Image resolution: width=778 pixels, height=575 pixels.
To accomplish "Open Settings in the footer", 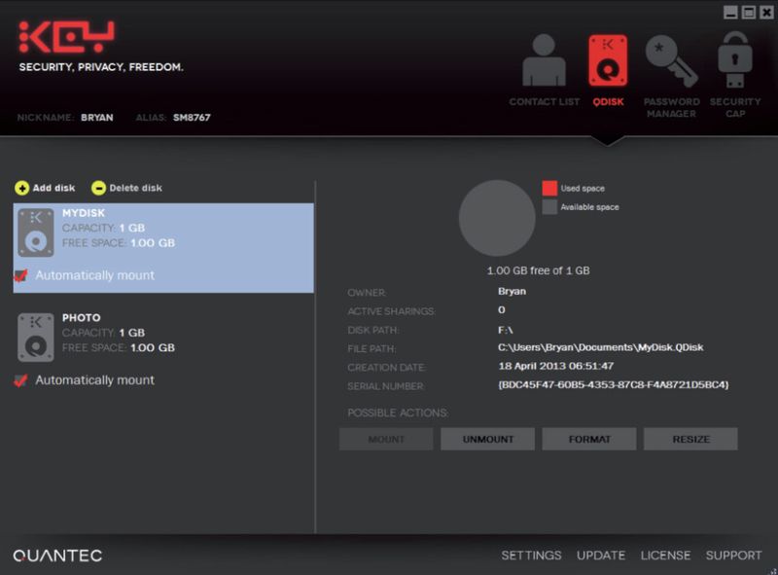I will pyautogui.click(x=531, y=556).
